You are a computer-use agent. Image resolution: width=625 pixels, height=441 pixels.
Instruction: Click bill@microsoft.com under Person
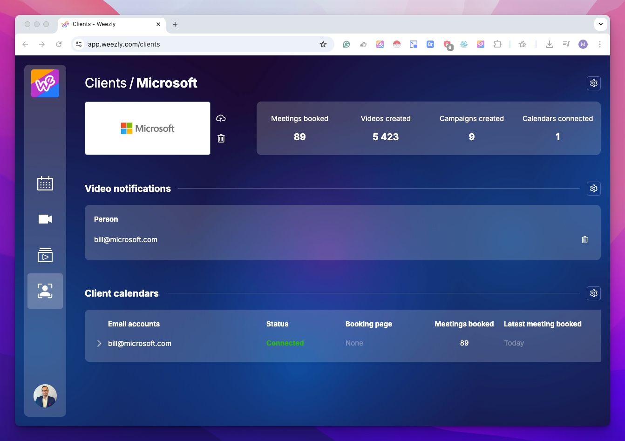point(126,239)
